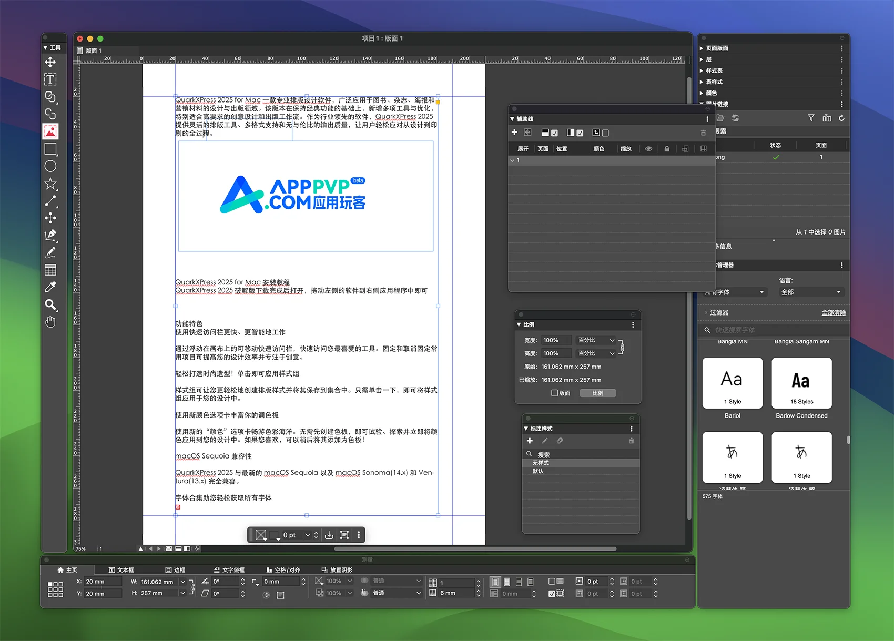Click the refresh icon in right panel
This screenshot has height=641, width=894.
point(841,118)
